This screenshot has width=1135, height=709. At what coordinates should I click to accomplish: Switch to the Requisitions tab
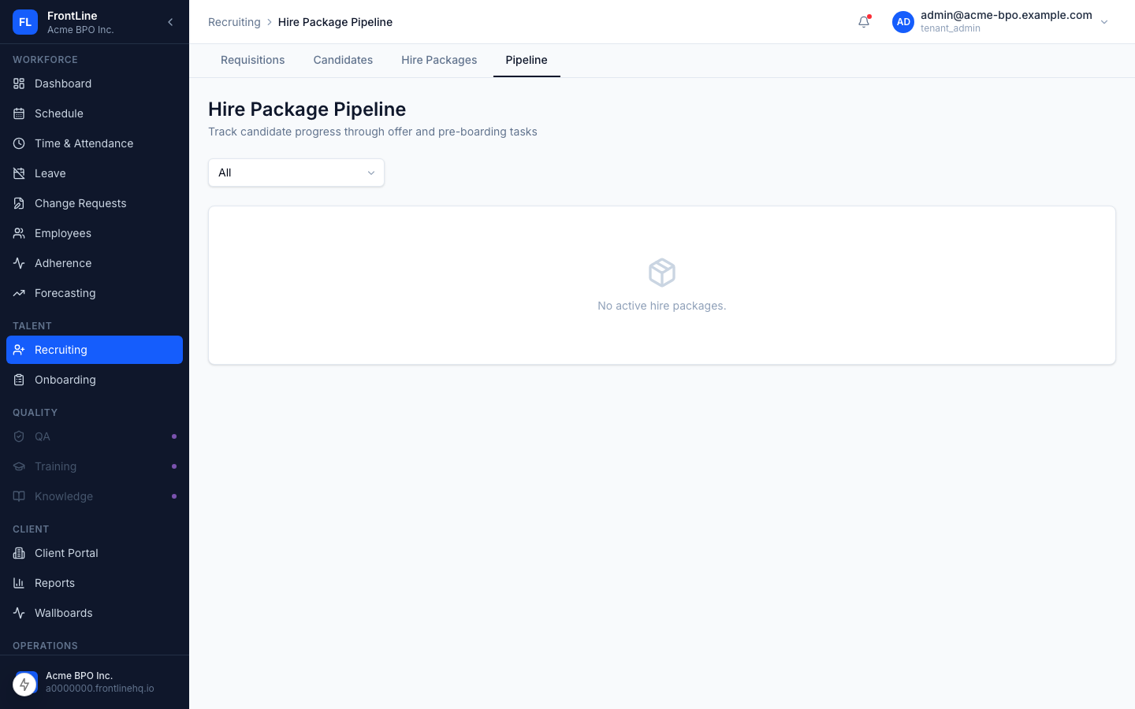(x=252, y=60)
